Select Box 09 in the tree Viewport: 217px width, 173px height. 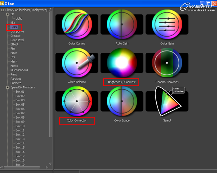tap(20, 122)
